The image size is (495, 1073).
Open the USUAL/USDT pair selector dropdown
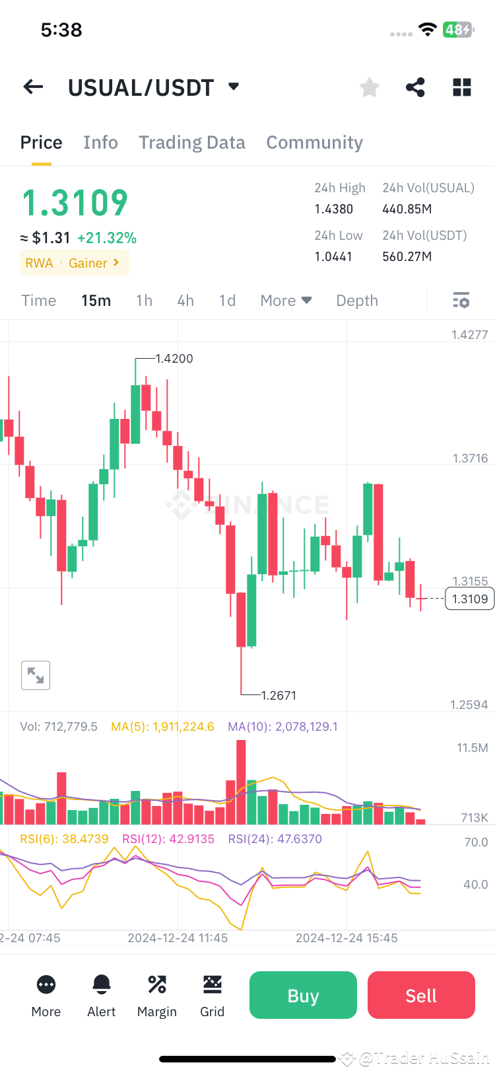tap(232, 87)
